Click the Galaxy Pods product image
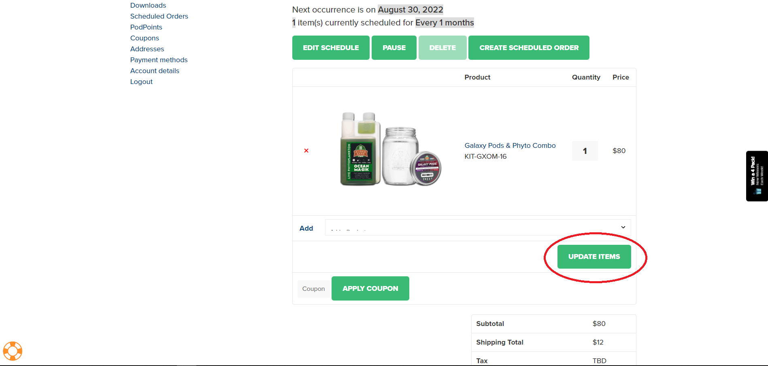Image resolution: width=768 pixels, height=366 pixels. [x=390, y=149]
